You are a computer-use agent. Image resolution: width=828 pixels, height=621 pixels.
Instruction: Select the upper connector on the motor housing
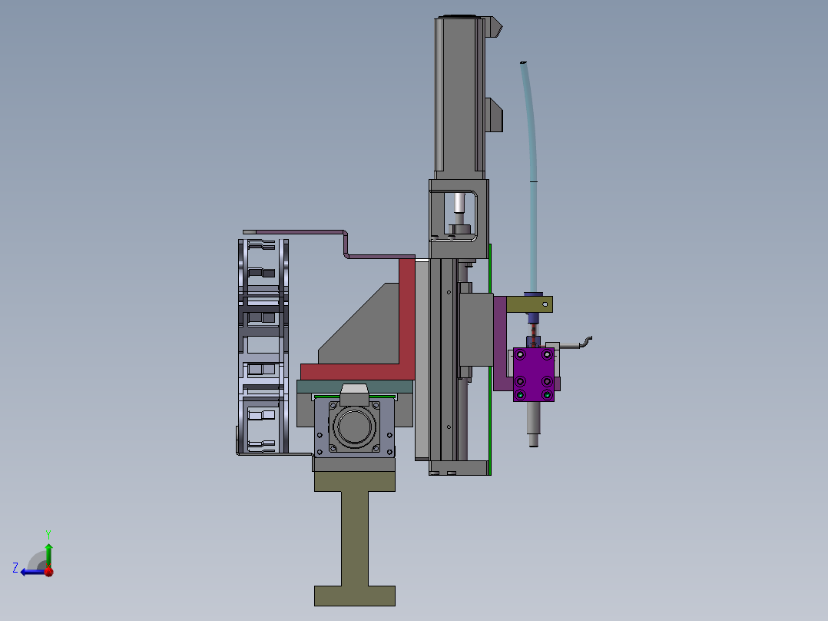(x=494, y=27)
